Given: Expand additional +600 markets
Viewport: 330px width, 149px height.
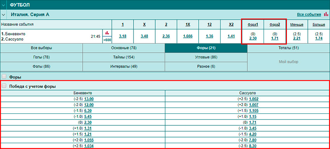Looking at the screenshot, I should (x=107, y=40).
